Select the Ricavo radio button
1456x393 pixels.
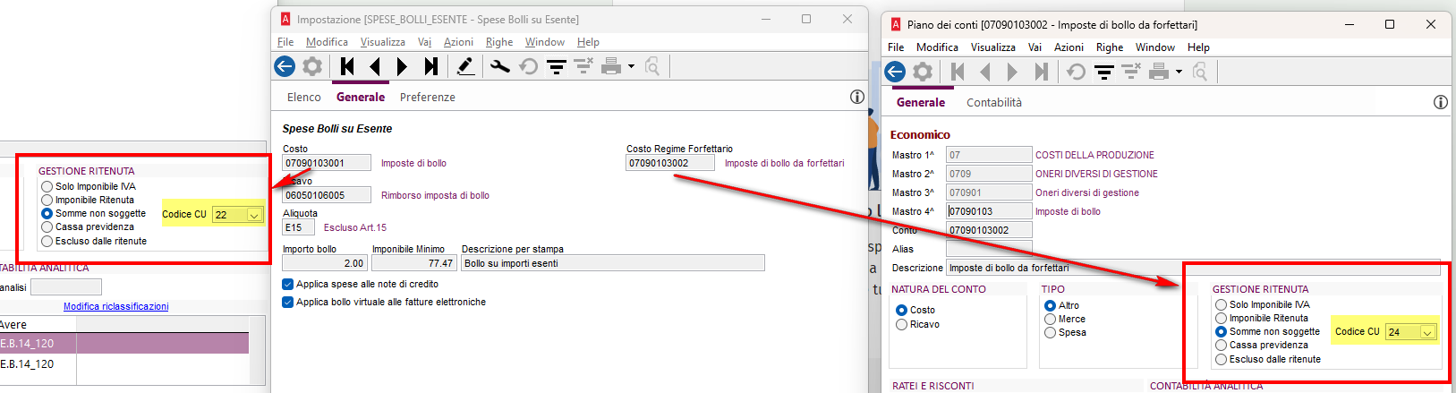pos(902,324)
